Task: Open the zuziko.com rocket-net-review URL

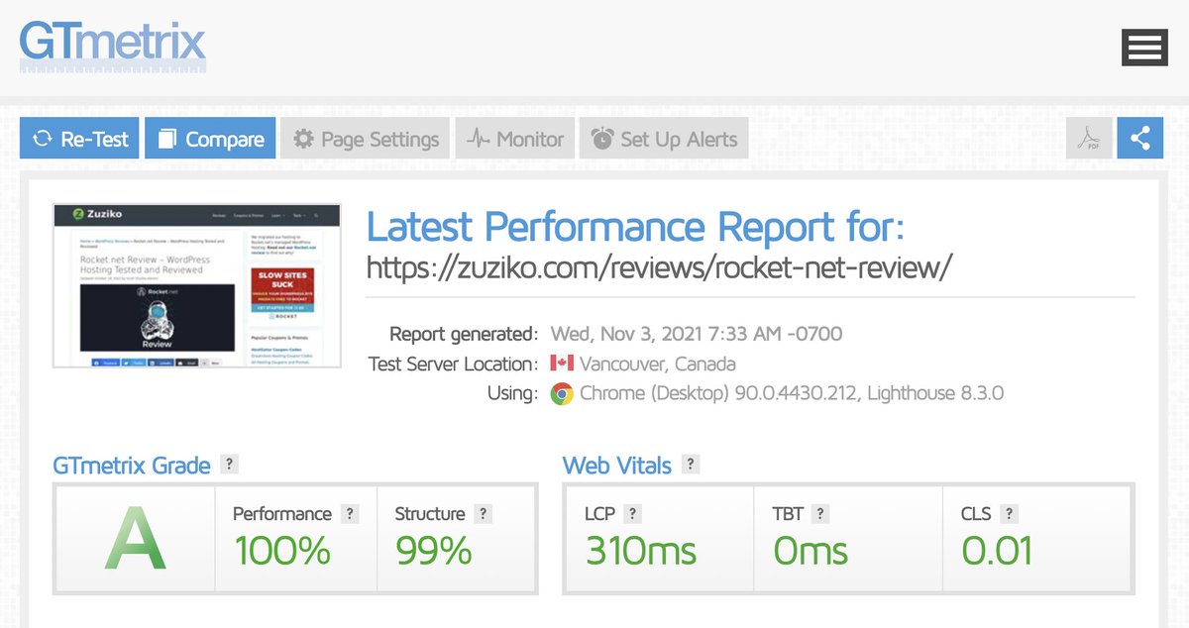Action: click(x=660, y=266)
